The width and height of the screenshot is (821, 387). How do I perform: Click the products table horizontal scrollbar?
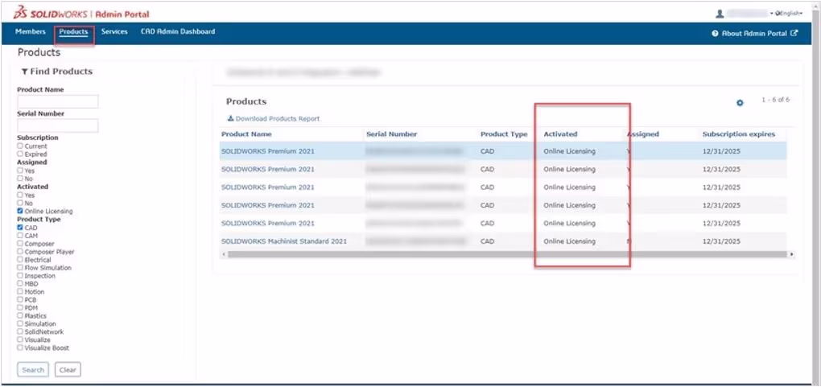[x=507, y=254]
